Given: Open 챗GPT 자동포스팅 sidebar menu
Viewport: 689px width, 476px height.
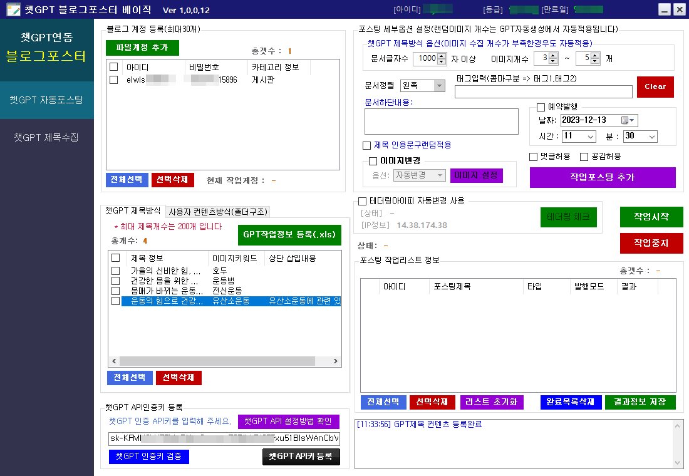Looking at the screenshot, I should (46, 100).
